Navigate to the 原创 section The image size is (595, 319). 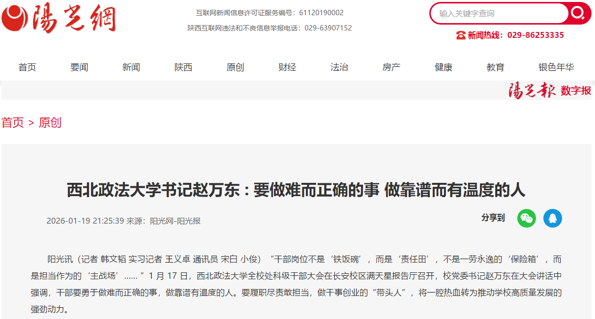235,67
